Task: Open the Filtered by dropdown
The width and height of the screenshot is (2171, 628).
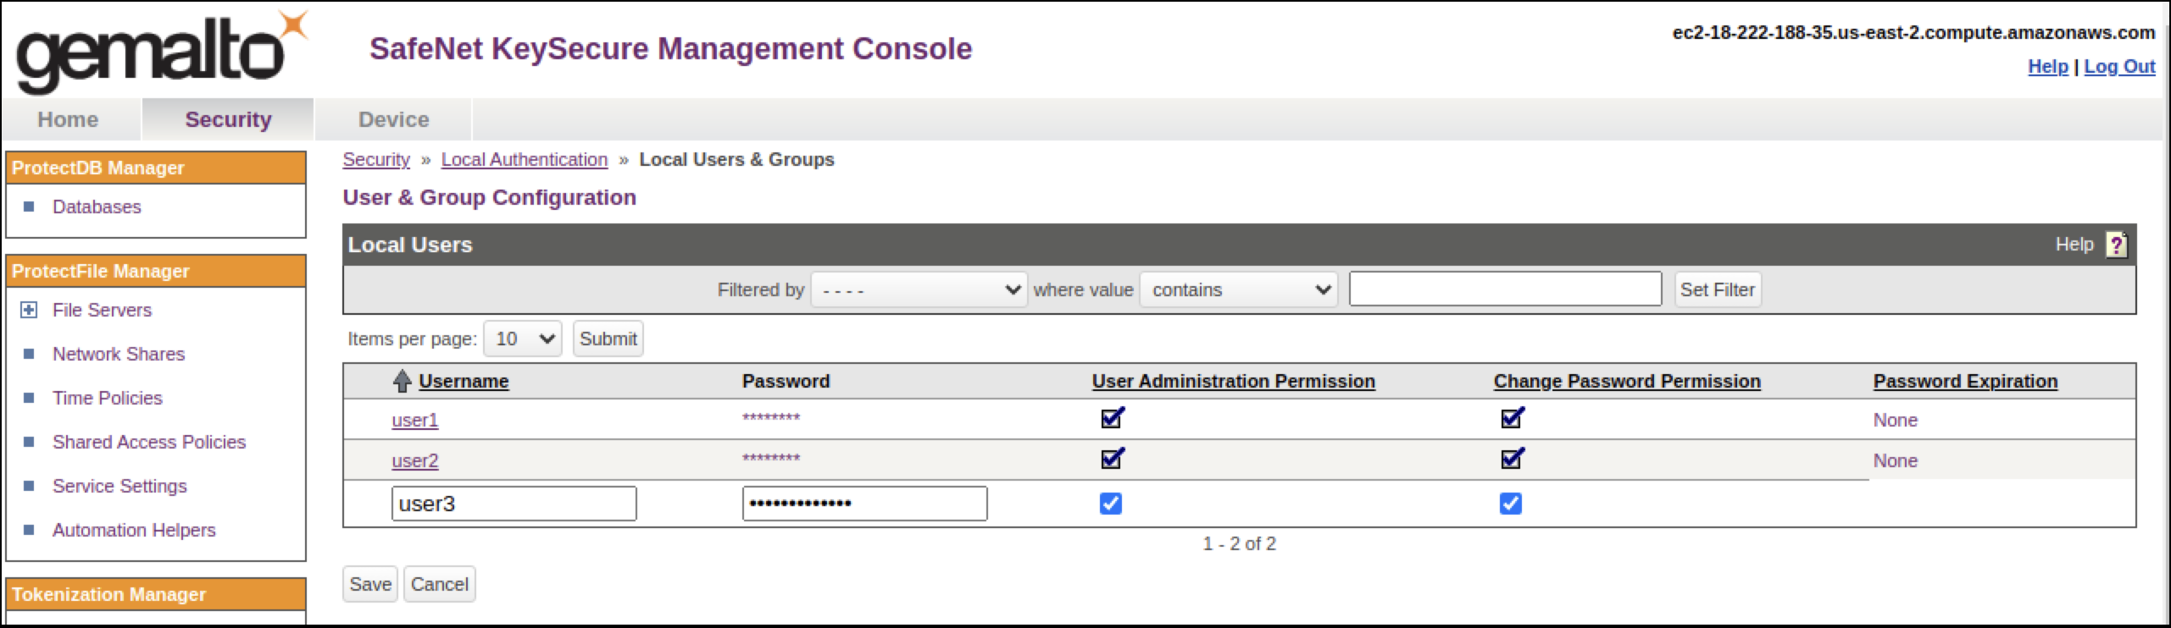Action: coord(919,289)
